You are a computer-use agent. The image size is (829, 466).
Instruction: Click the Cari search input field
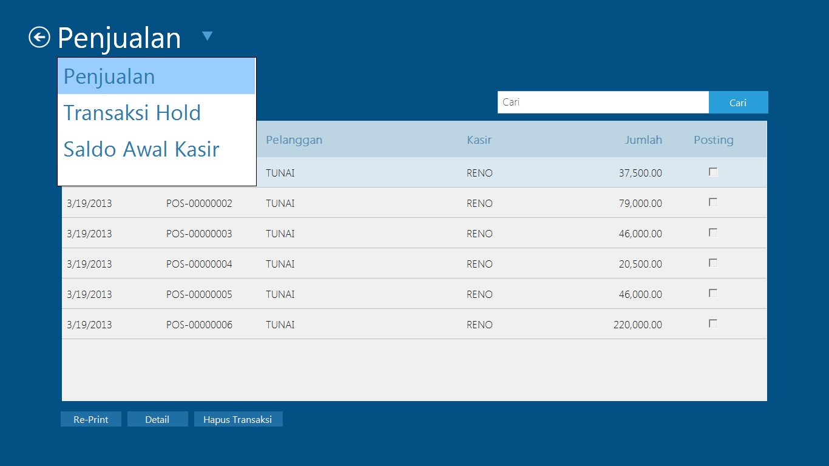pos(603,103)
